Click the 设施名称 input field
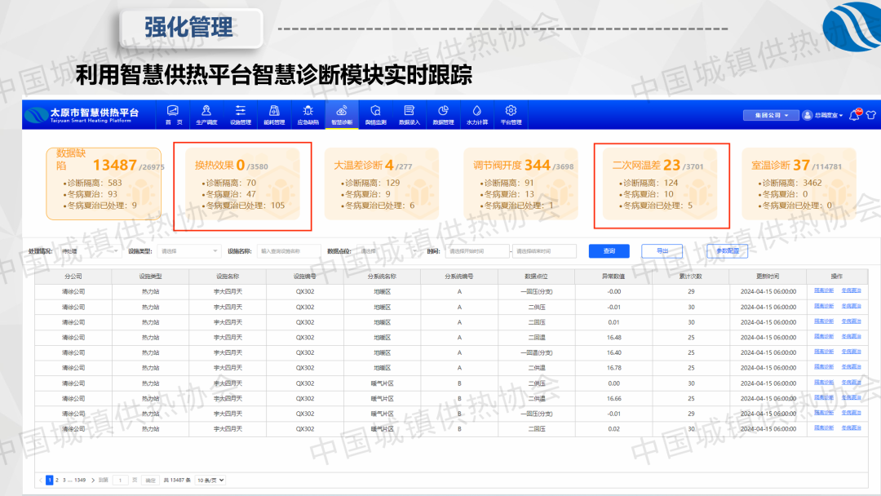Image resolution: width=881 pixels, height=496 pixels. (289, 251)
